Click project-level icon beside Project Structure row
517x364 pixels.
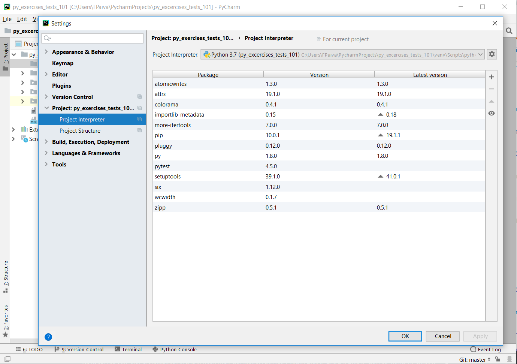[140, 130]
